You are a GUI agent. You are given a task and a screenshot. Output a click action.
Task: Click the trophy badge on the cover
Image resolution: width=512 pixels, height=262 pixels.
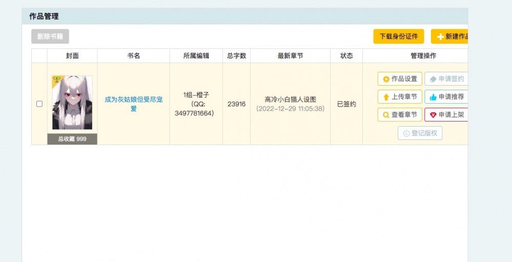[56, 80]
